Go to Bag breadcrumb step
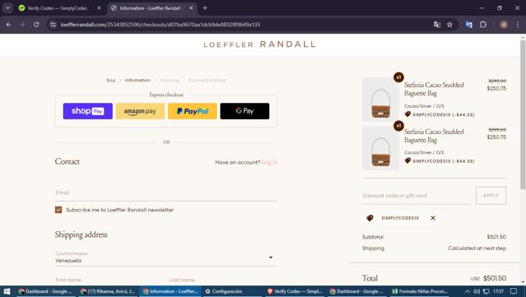The image size is (526, 297). pos(110,81)
